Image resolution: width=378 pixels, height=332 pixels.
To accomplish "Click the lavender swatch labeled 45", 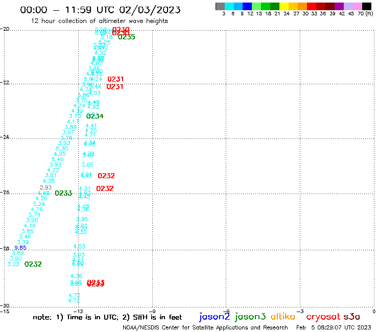I will (x=348, y=7).
